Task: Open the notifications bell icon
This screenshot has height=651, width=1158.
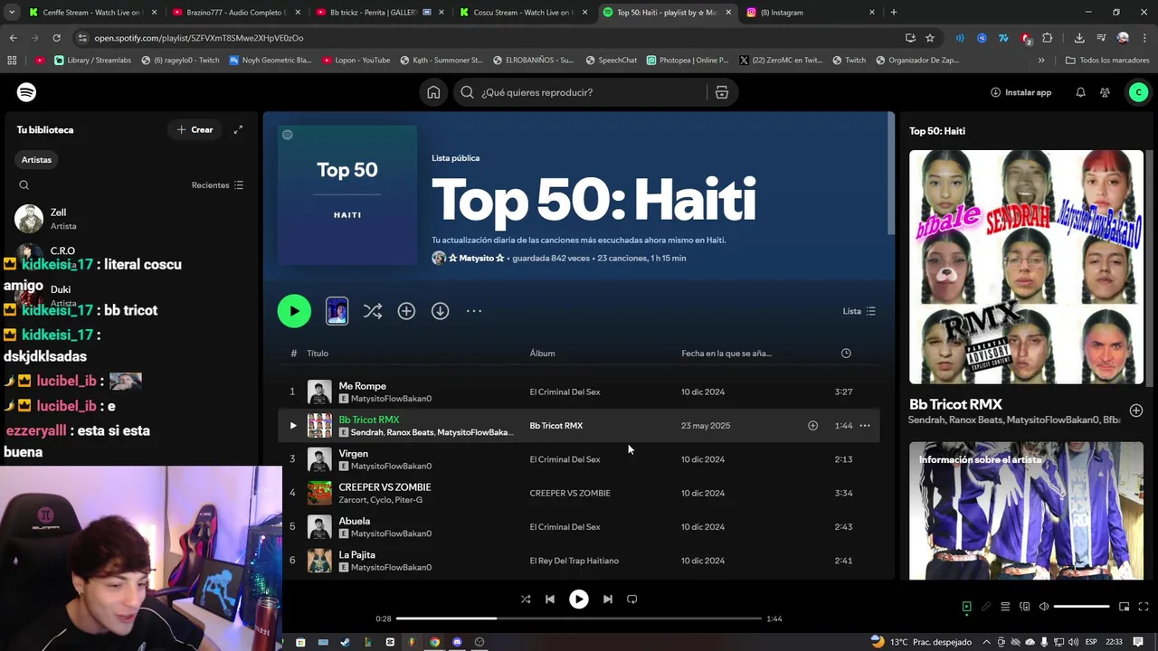Action: point(1080,92)
